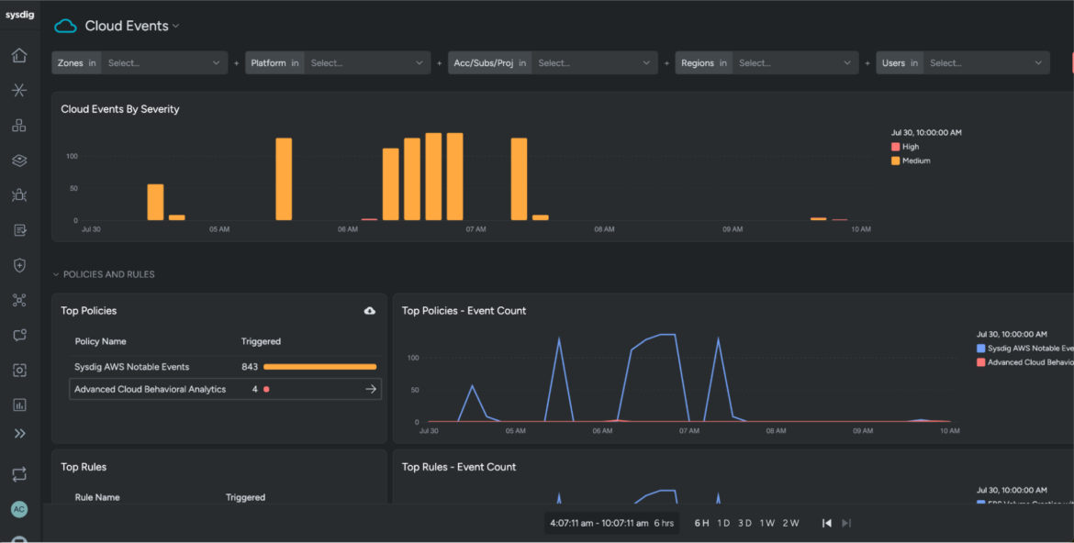Click the Cloud Events By Severity title
The image size is (1074, 543).
(x=120, y=109)
